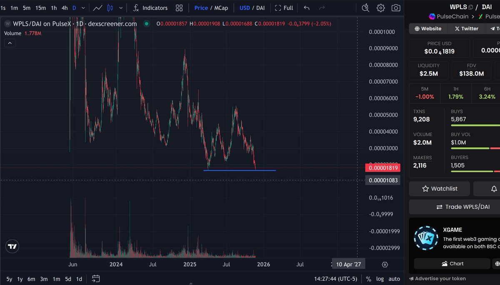Viewport: 500px width, 285px height.
Task: Select the 4h timeframe
Action: (64, 7)
